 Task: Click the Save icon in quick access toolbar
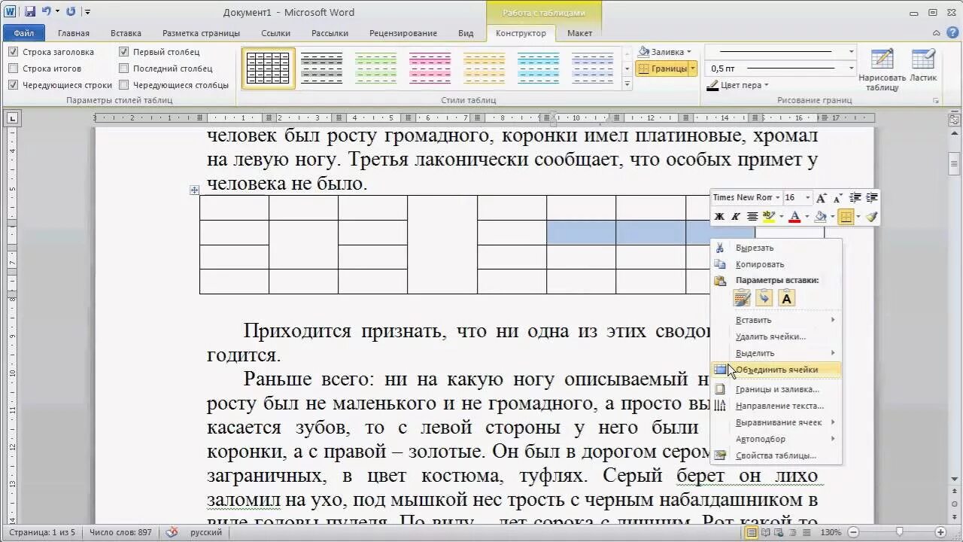coord(30,12)
